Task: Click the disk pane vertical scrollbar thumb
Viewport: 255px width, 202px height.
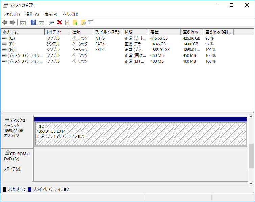Action: 251,156
